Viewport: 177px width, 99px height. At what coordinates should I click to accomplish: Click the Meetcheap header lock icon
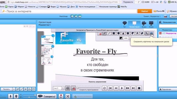click(76, 16)
